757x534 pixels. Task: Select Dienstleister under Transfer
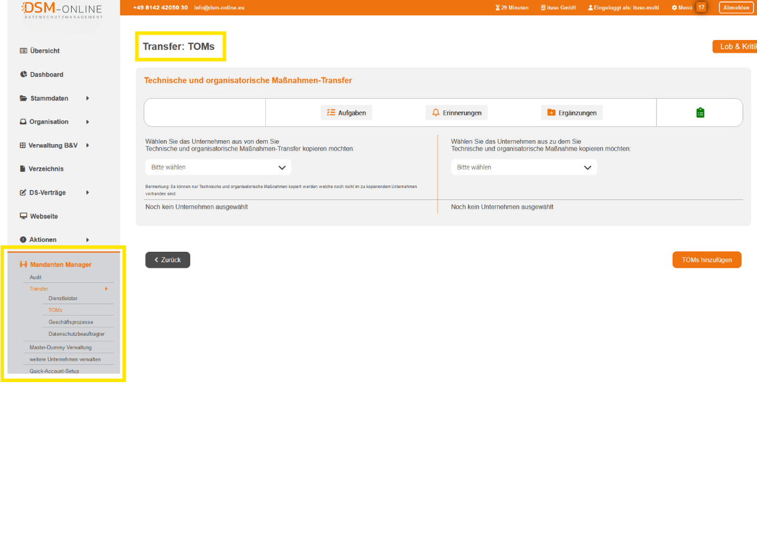63,299
